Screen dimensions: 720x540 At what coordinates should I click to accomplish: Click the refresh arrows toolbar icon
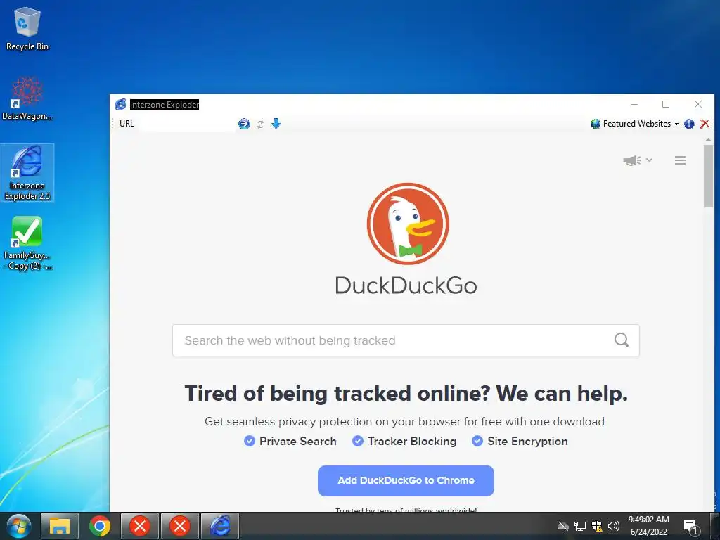(x=260, y=124)
